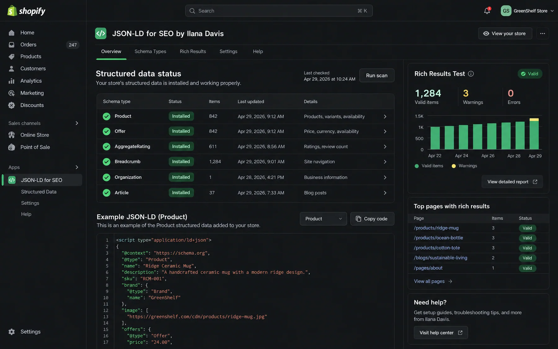Click the Breadcrumb row green checkmark
This screenshot has height=349, width=558.
(107, 162)
